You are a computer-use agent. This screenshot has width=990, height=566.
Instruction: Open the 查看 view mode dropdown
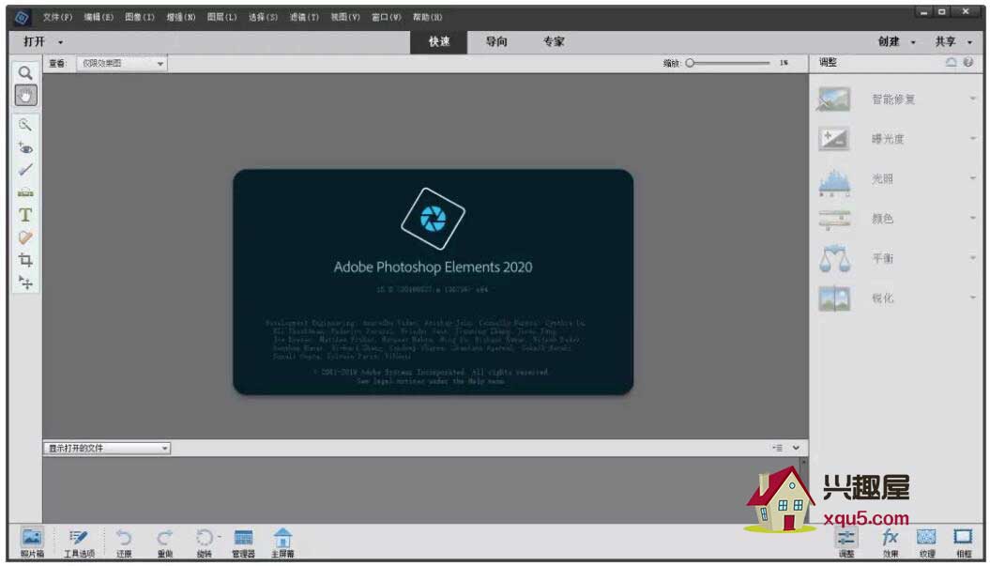[122, 64]
